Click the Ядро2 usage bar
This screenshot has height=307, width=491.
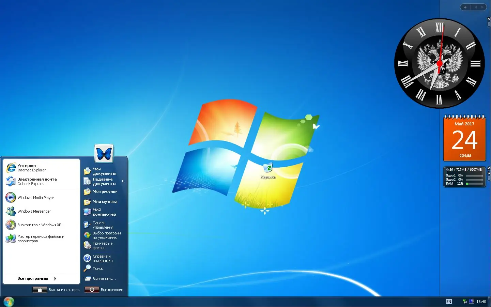[x=475, y=180]
